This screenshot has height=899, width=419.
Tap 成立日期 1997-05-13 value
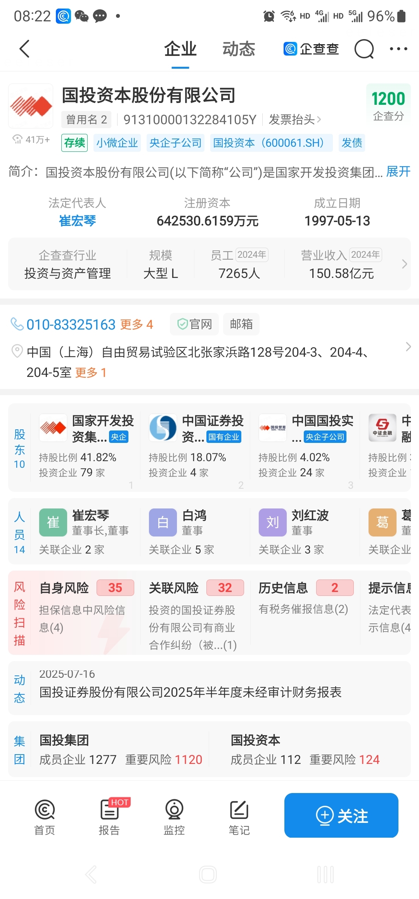click(337, 221)
